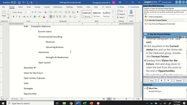This screenshot has width=187, height=105.
Task: Open the Font size dropdown
Action: tap(30, 12)
